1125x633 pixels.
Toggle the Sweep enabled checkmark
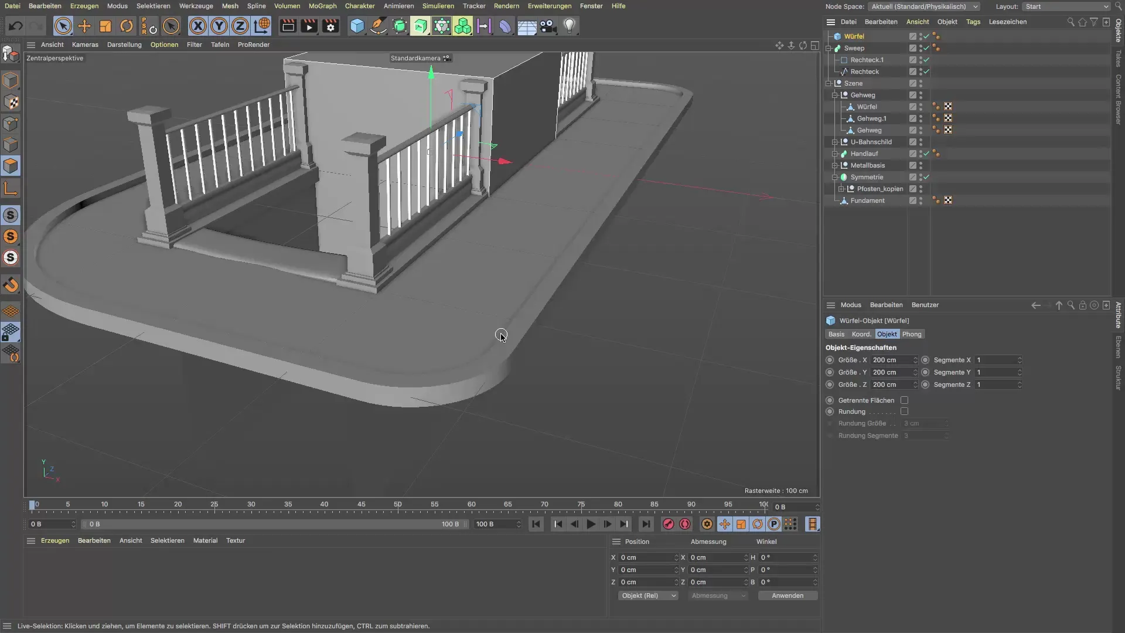tap(926, 48)
